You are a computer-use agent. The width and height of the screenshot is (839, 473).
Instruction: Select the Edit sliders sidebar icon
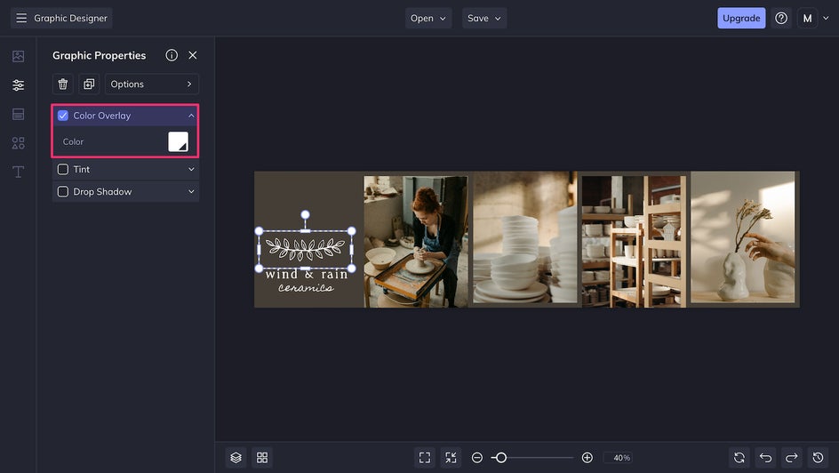tap(18, 85)
